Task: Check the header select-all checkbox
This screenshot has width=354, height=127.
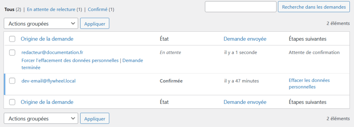Action: pos(12,39)
